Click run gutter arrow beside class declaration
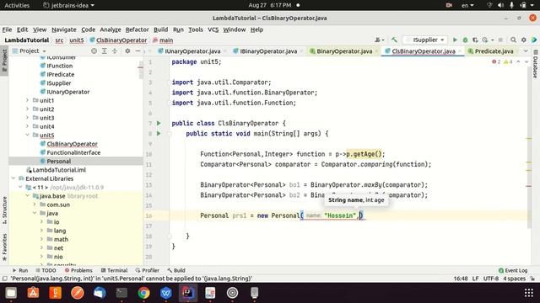The height and width of the screenshot is (303, 540). (x=159, y=123)
